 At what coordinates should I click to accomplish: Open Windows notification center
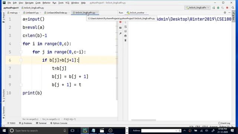(x=232, y=131)
